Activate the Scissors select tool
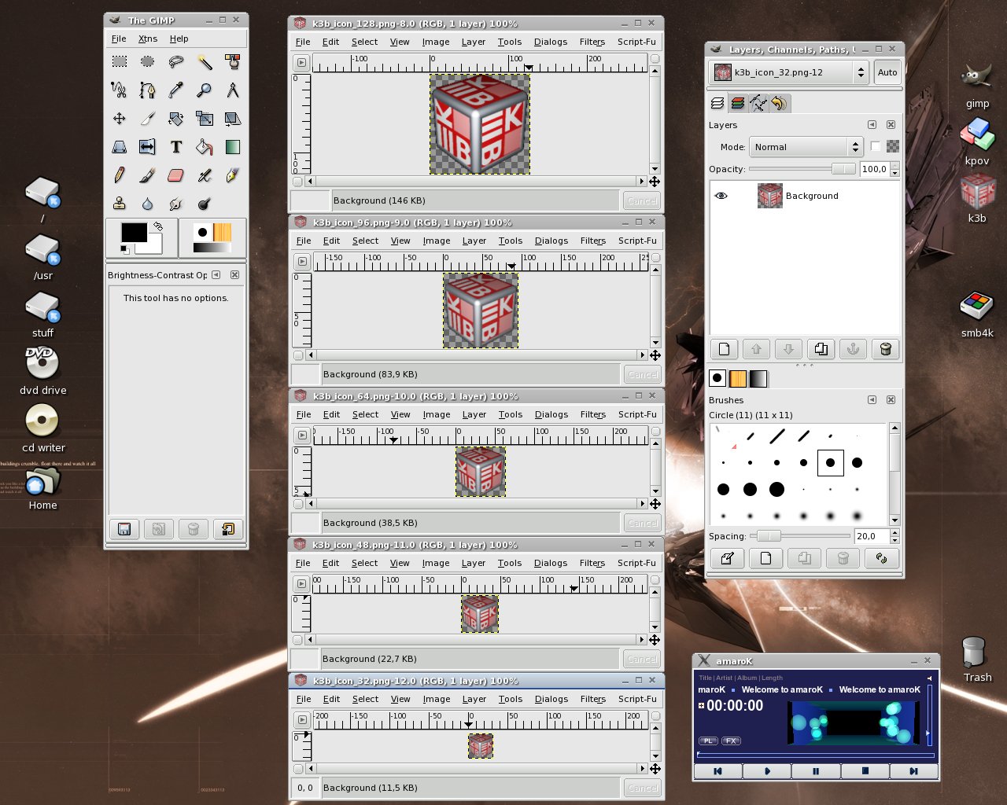 coord(120,90)
